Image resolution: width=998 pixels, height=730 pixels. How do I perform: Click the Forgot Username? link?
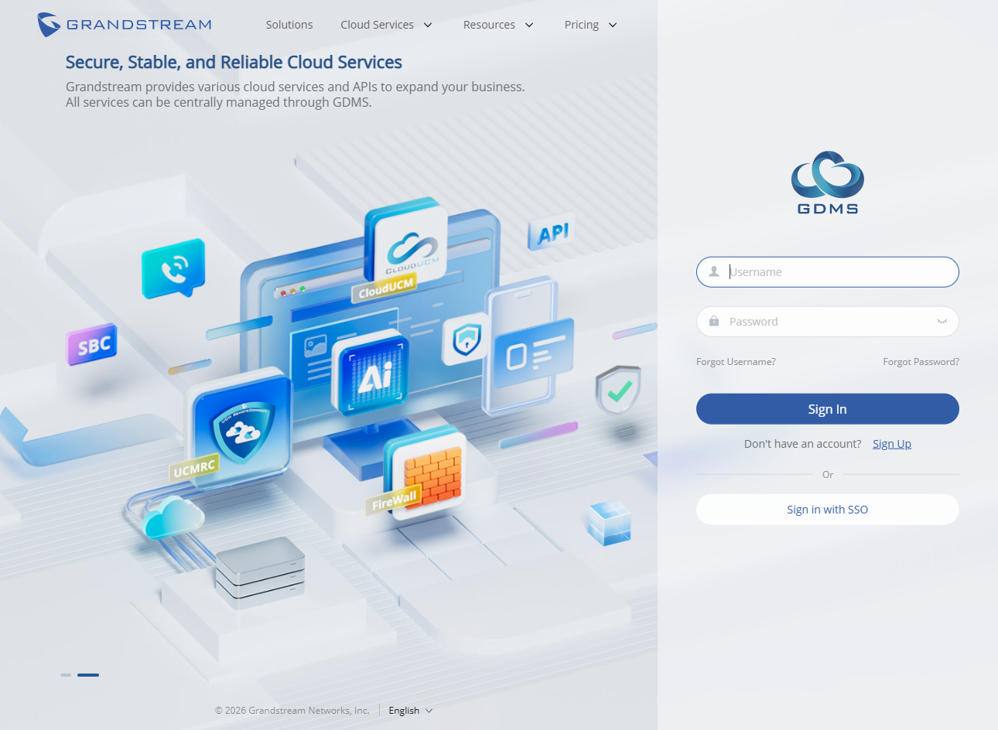pyautogui.click(x=736, y=362)
